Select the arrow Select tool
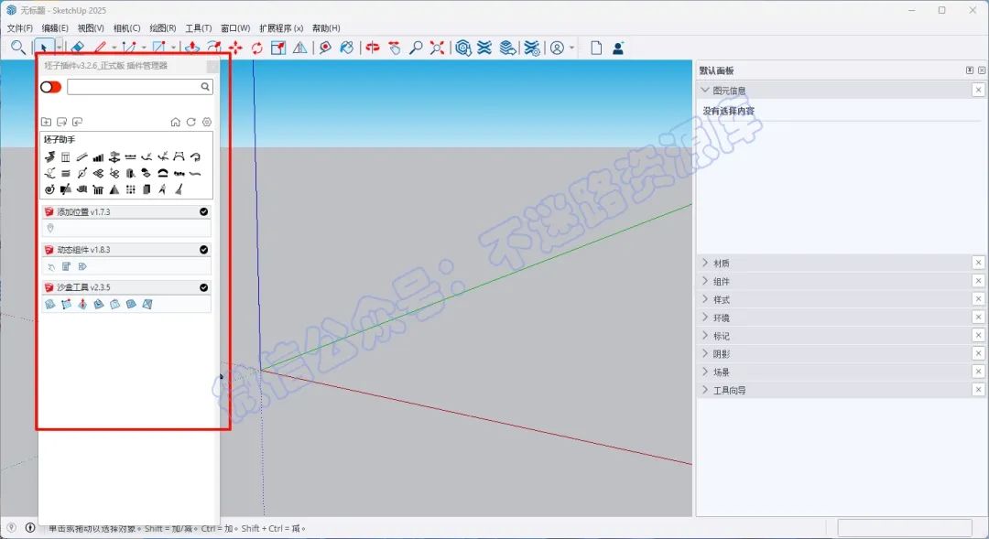989x539 pixels. [44, 48]
